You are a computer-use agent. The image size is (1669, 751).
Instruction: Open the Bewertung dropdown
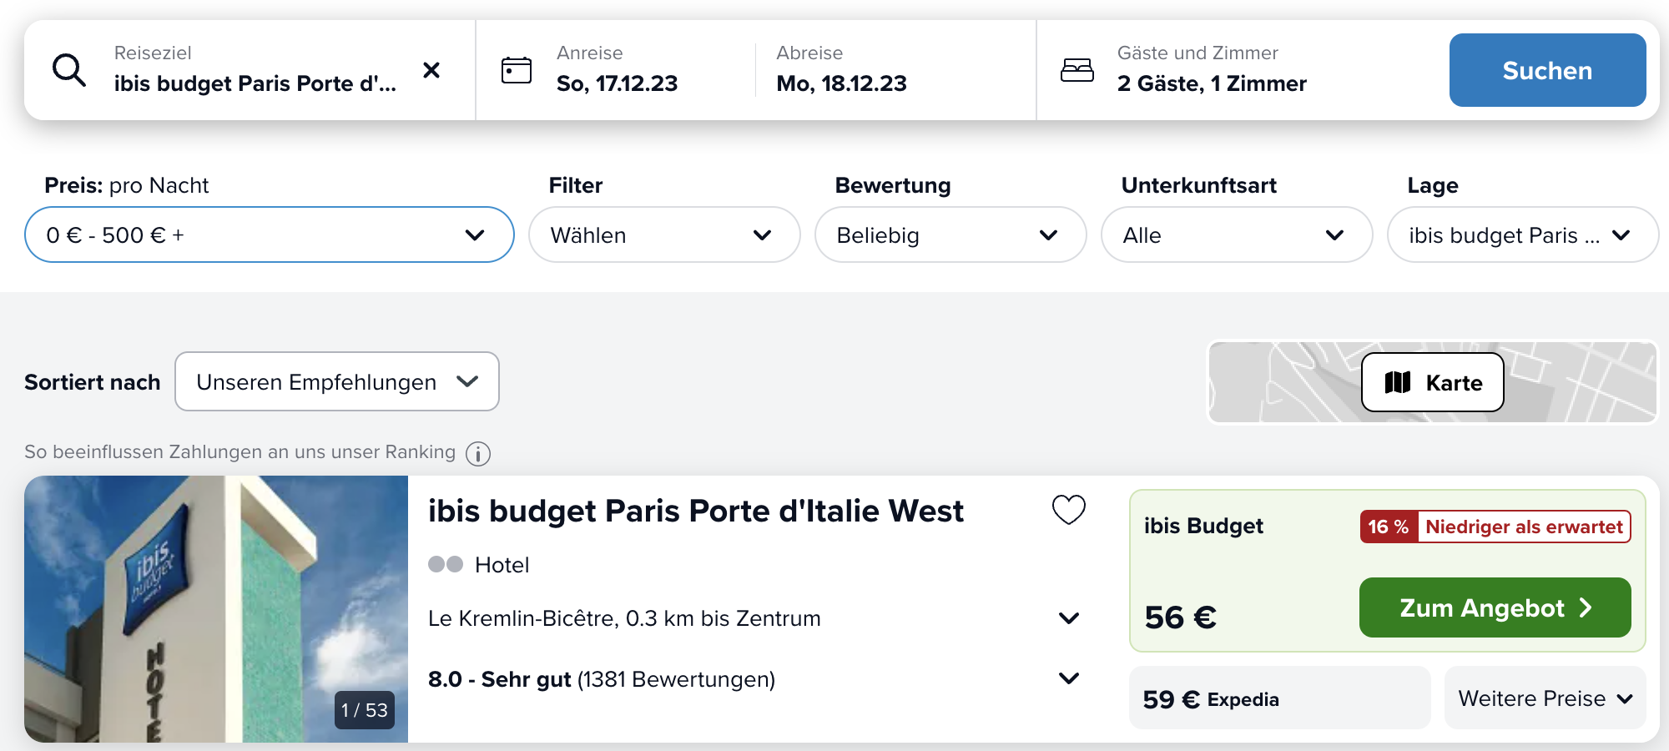click(x=950, y=235)
